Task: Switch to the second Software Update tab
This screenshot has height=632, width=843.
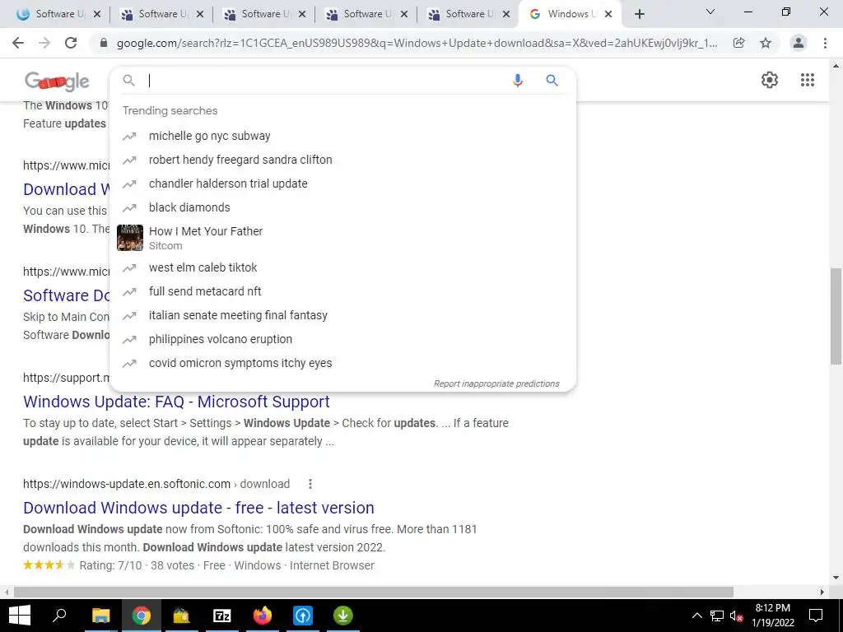Action: (x=161, y=14)
